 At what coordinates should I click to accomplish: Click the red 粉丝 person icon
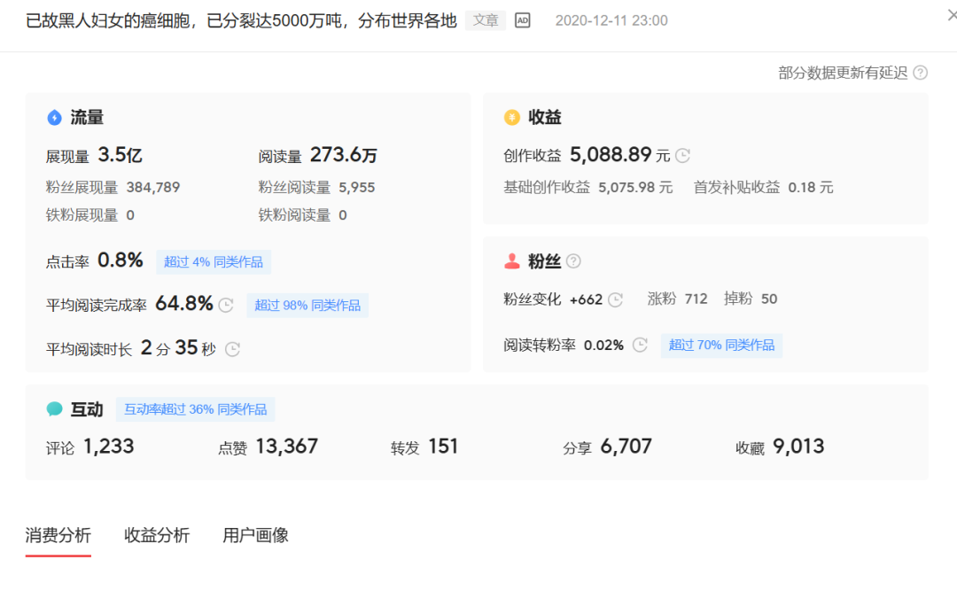click(512, 261)
